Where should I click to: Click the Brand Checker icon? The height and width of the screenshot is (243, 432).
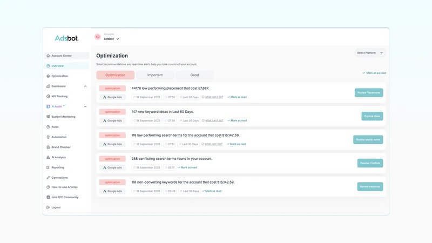tap(48, 147)
